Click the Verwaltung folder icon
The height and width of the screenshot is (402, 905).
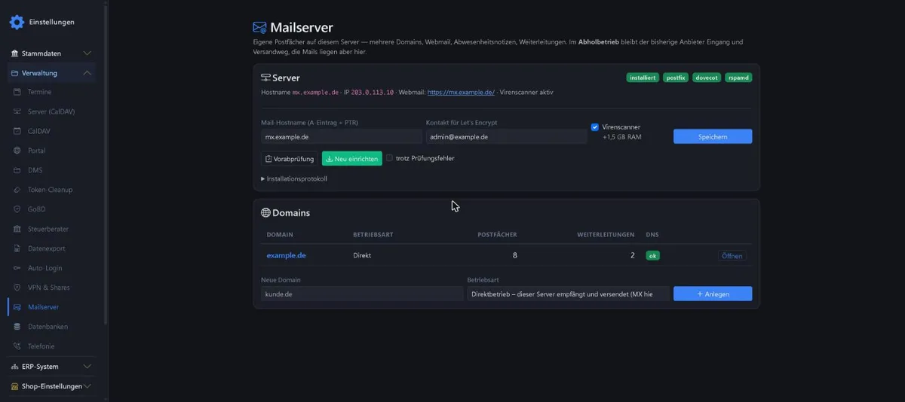point(14,73)
